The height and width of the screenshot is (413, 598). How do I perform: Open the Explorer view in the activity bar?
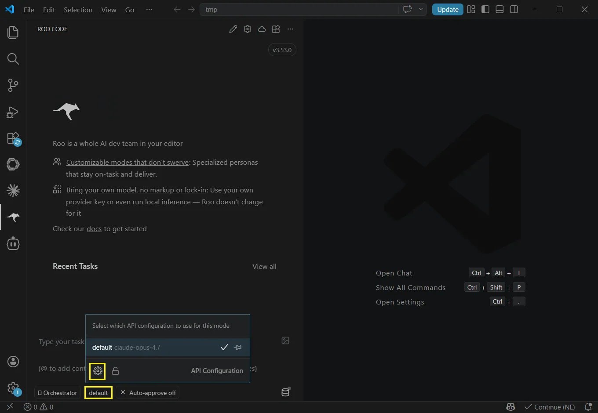click(13, 32)
